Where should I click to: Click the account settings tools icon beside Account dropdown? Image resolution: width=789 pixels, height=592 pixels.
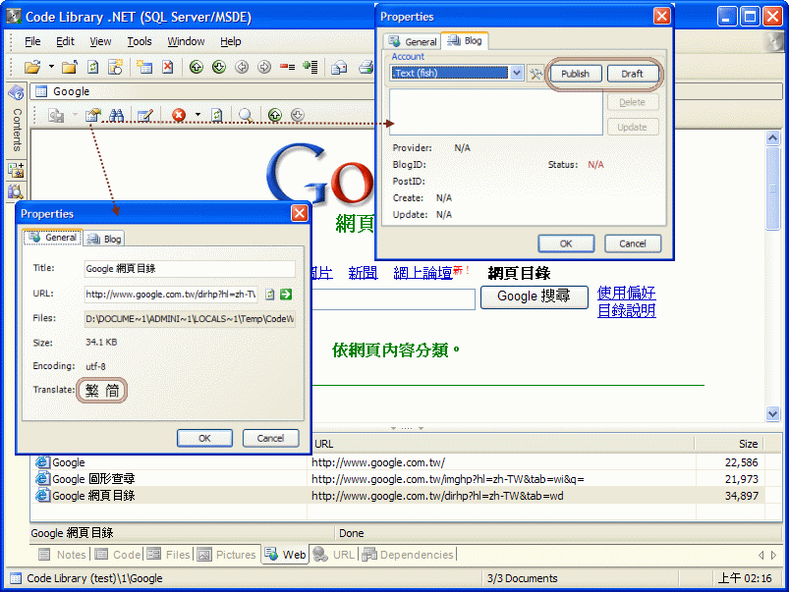pos(535,74)
